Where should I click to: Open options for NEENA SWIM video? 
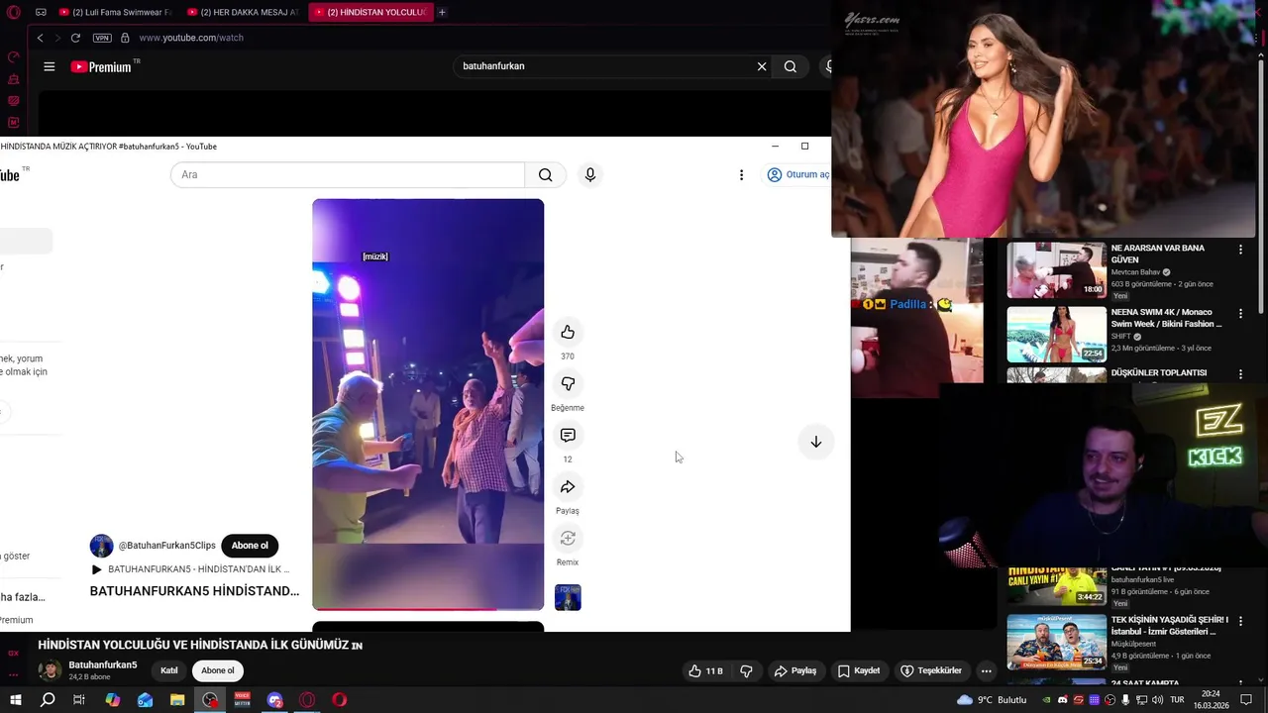click(1240, 313)
